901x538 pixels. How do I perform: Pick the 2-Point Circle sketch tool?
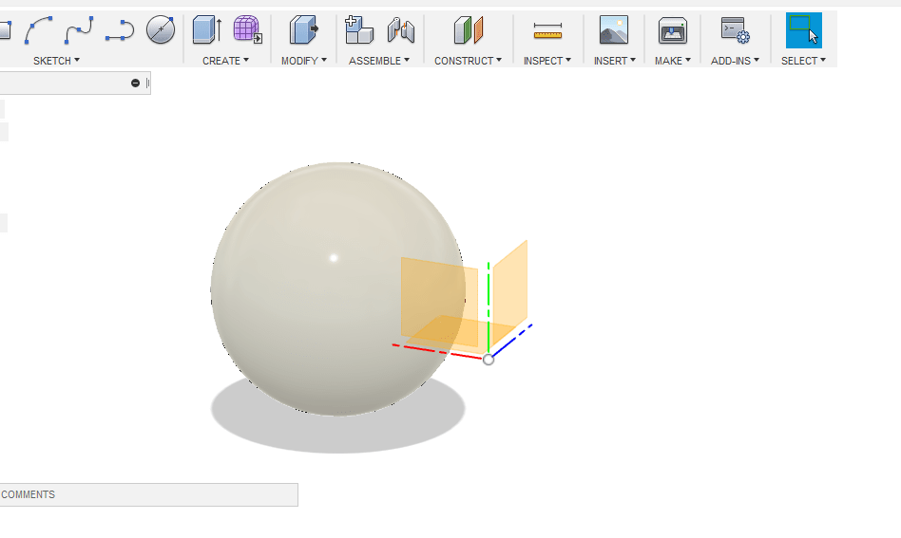161,29
